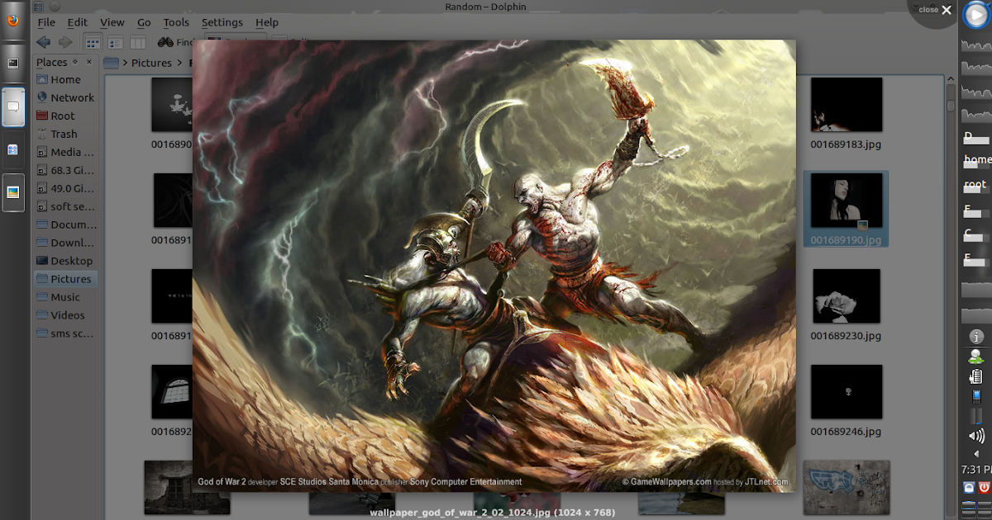Click the God of War preview image
This screenshot has height=520, width=992.
click(494, 266)
